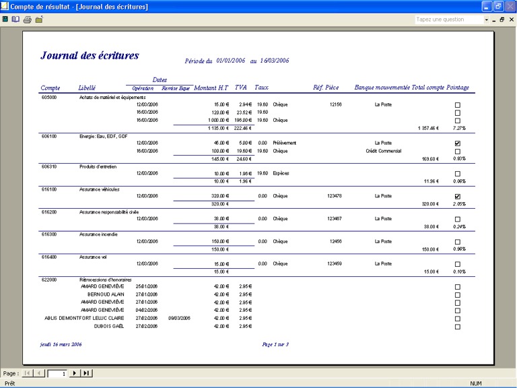
Task: Click the 'Banque mouvementée' column header
Action: coord(382,88)
